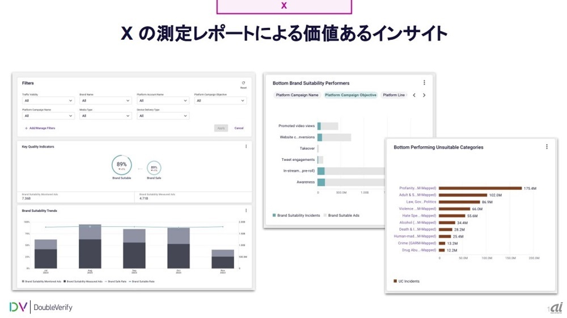Toggle Brand Safe Rate legend entry
The image size is (567, 318).
(x=116, y=282)
